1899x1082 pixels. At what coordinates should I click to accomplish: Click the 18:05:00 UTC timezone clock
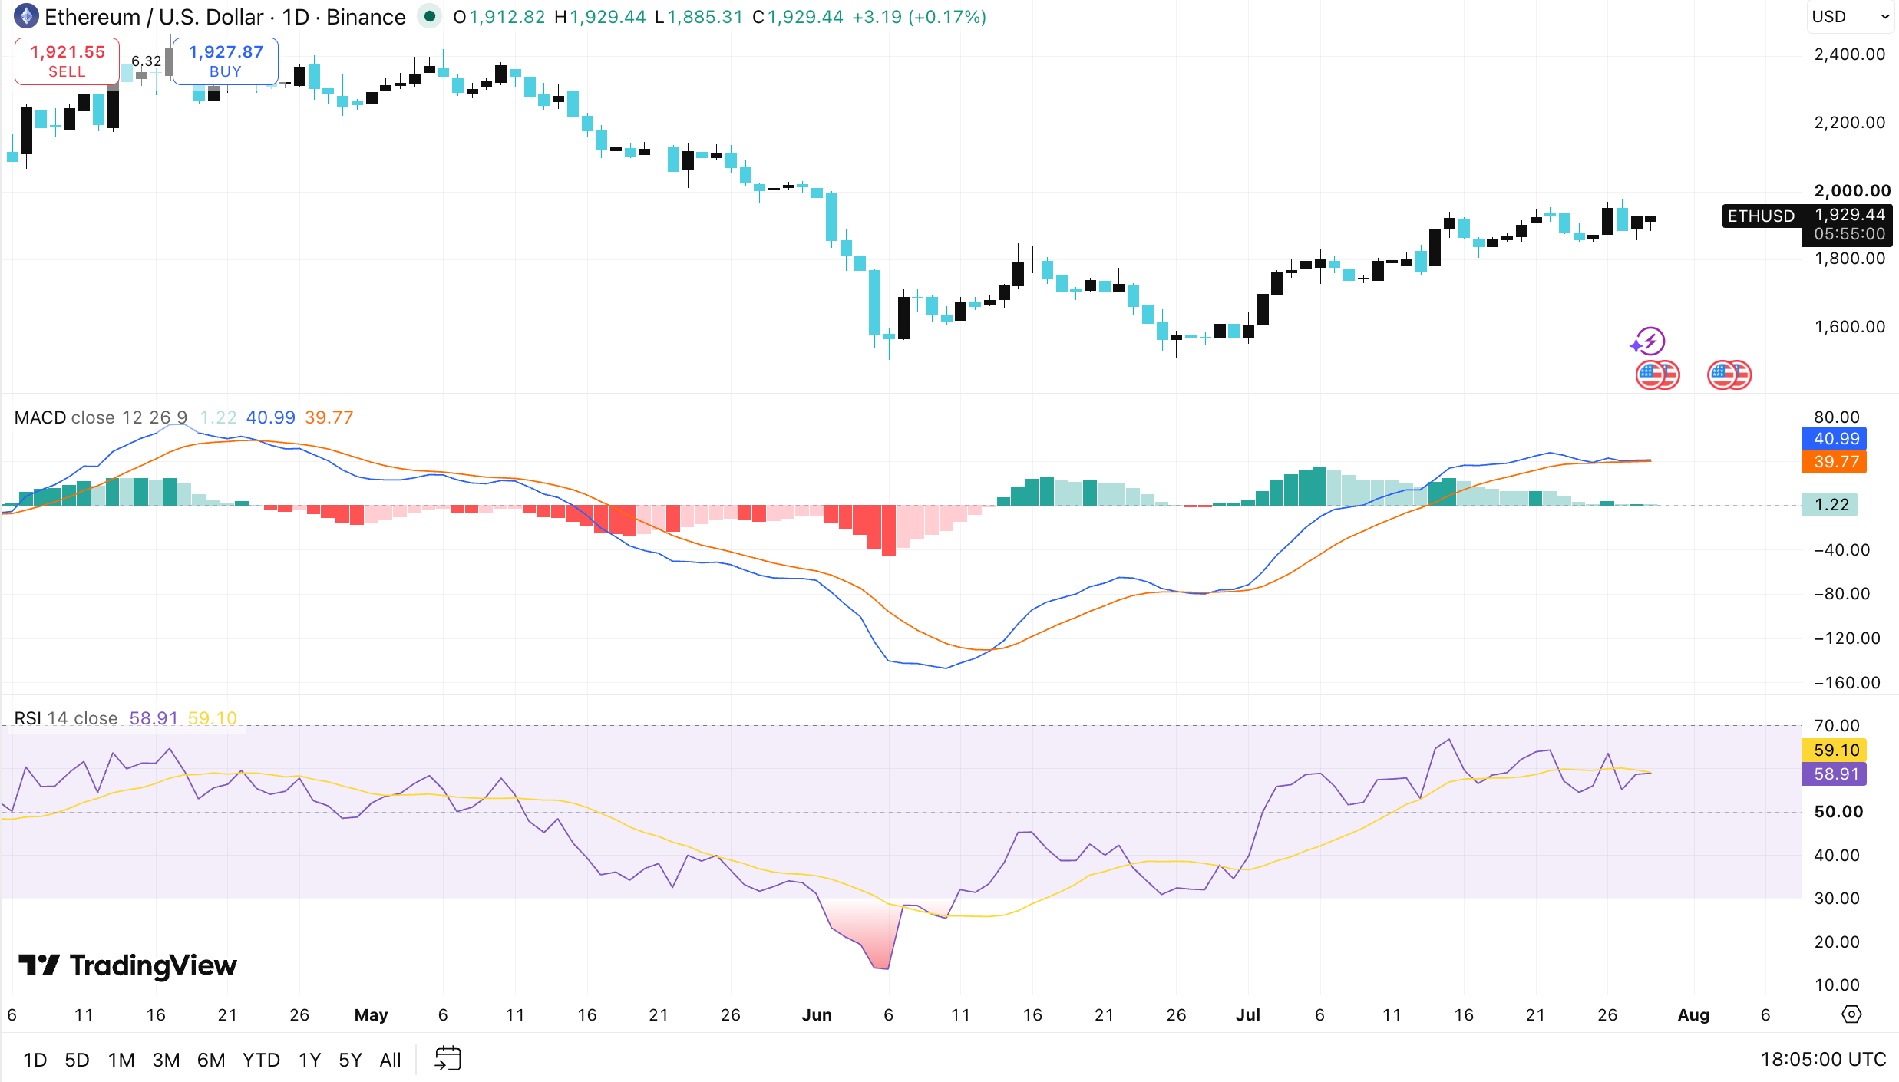[x=1823, y=1060]
